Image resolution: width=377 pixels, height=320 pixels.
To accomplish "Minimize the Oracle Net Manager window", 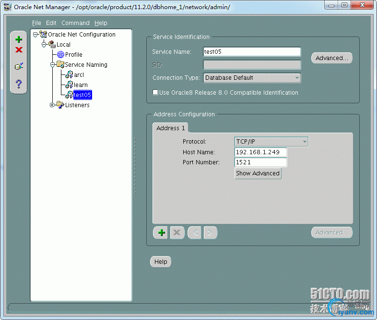I will click(331, 5).
